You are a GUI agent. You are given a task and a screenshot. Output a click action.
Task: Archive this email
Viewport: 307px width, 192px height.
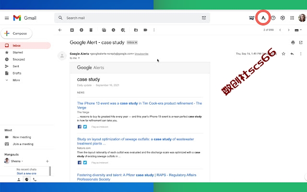[x=72, y=30]
